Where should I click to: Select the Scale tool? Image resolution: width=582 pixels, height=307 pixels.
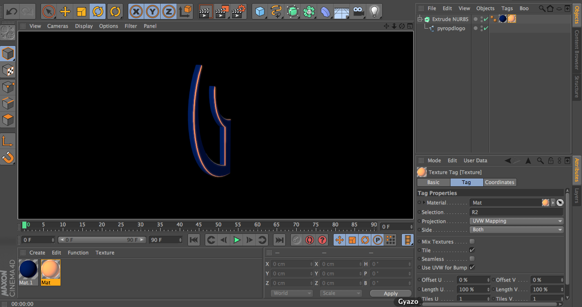click(x=81, y=11)
